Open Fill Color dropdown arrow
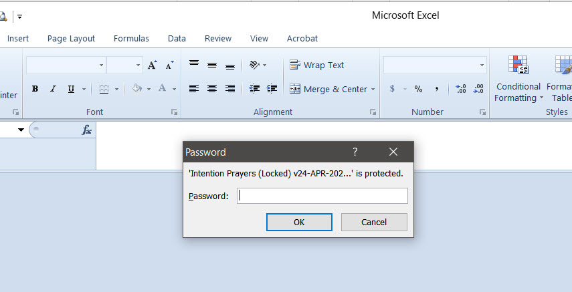The height and width of the screenshot is (292, 572). [149, 89]
